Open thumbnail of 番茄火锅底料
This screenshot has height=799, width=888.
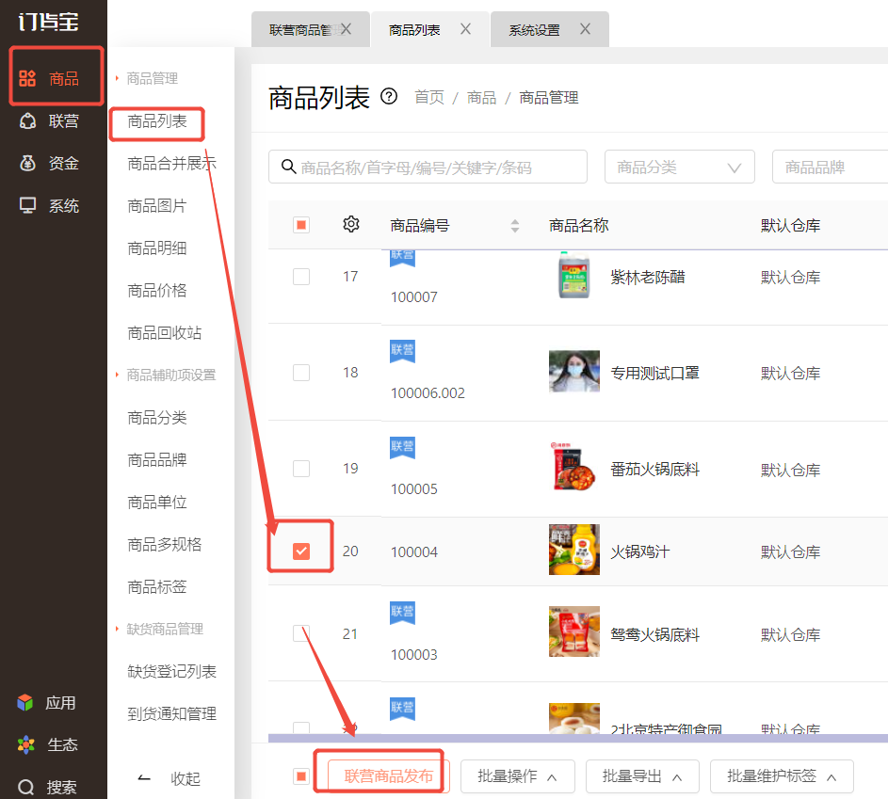coord(573,467)
